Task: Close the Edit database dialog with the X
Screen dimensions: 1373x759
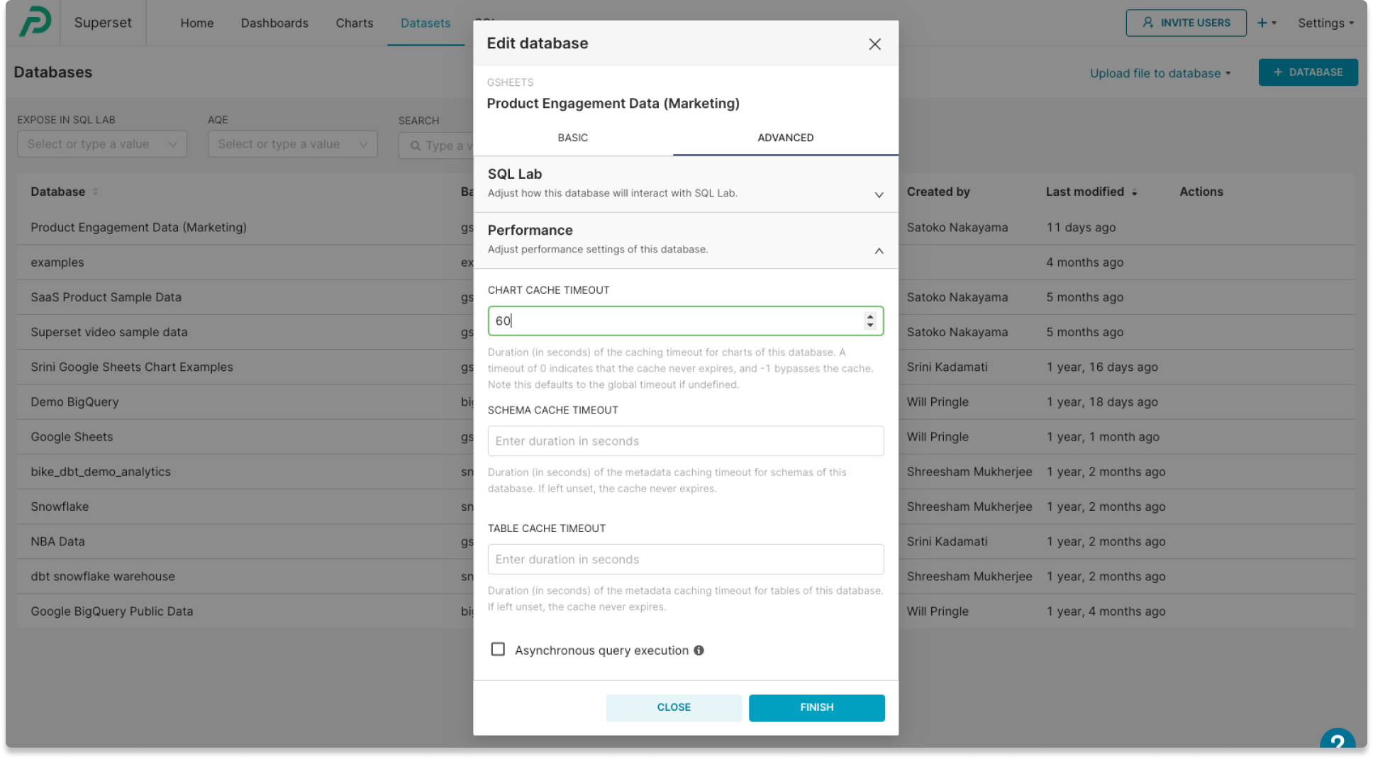Action: 874,44
